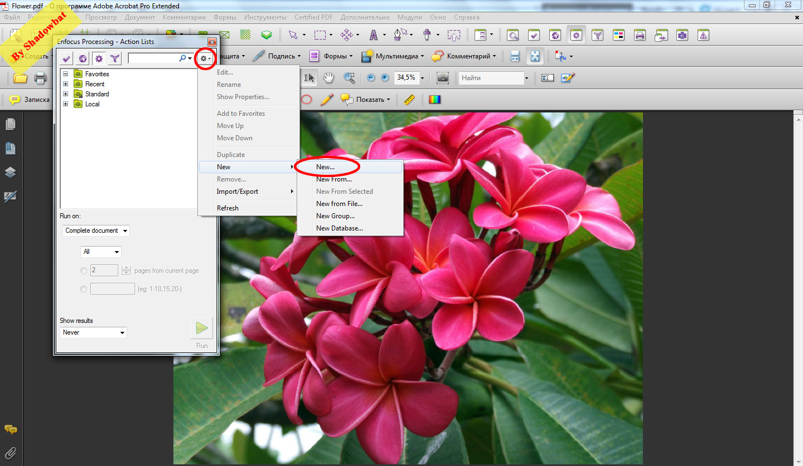This screenshot has width=803, height=466.
Task: Open the 'Certified PDF' menu
Action: coord(313,17)
